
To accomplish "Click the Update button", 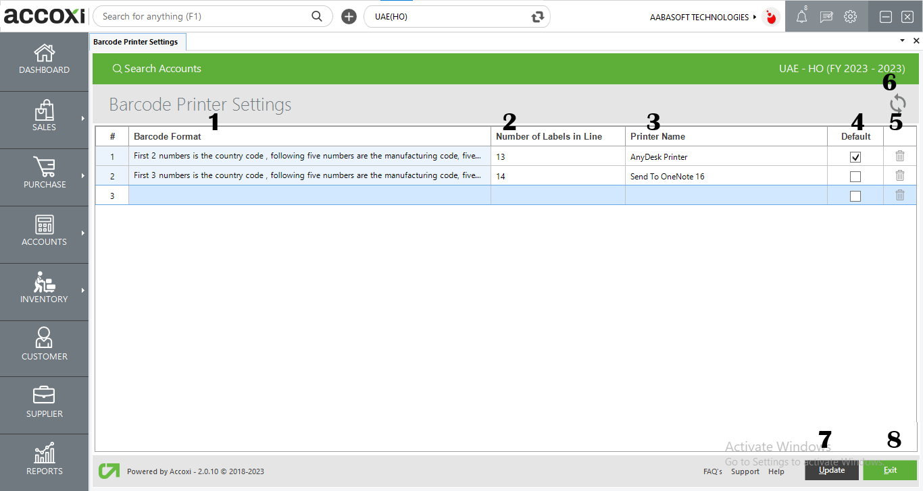I will (832, 470).
